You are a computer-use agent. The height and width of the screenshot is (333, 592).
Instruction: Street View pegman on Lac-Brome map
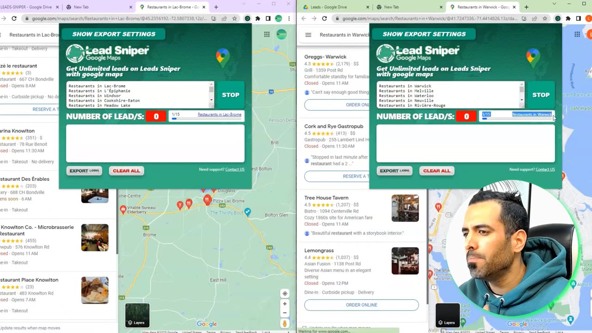point(285,324)
